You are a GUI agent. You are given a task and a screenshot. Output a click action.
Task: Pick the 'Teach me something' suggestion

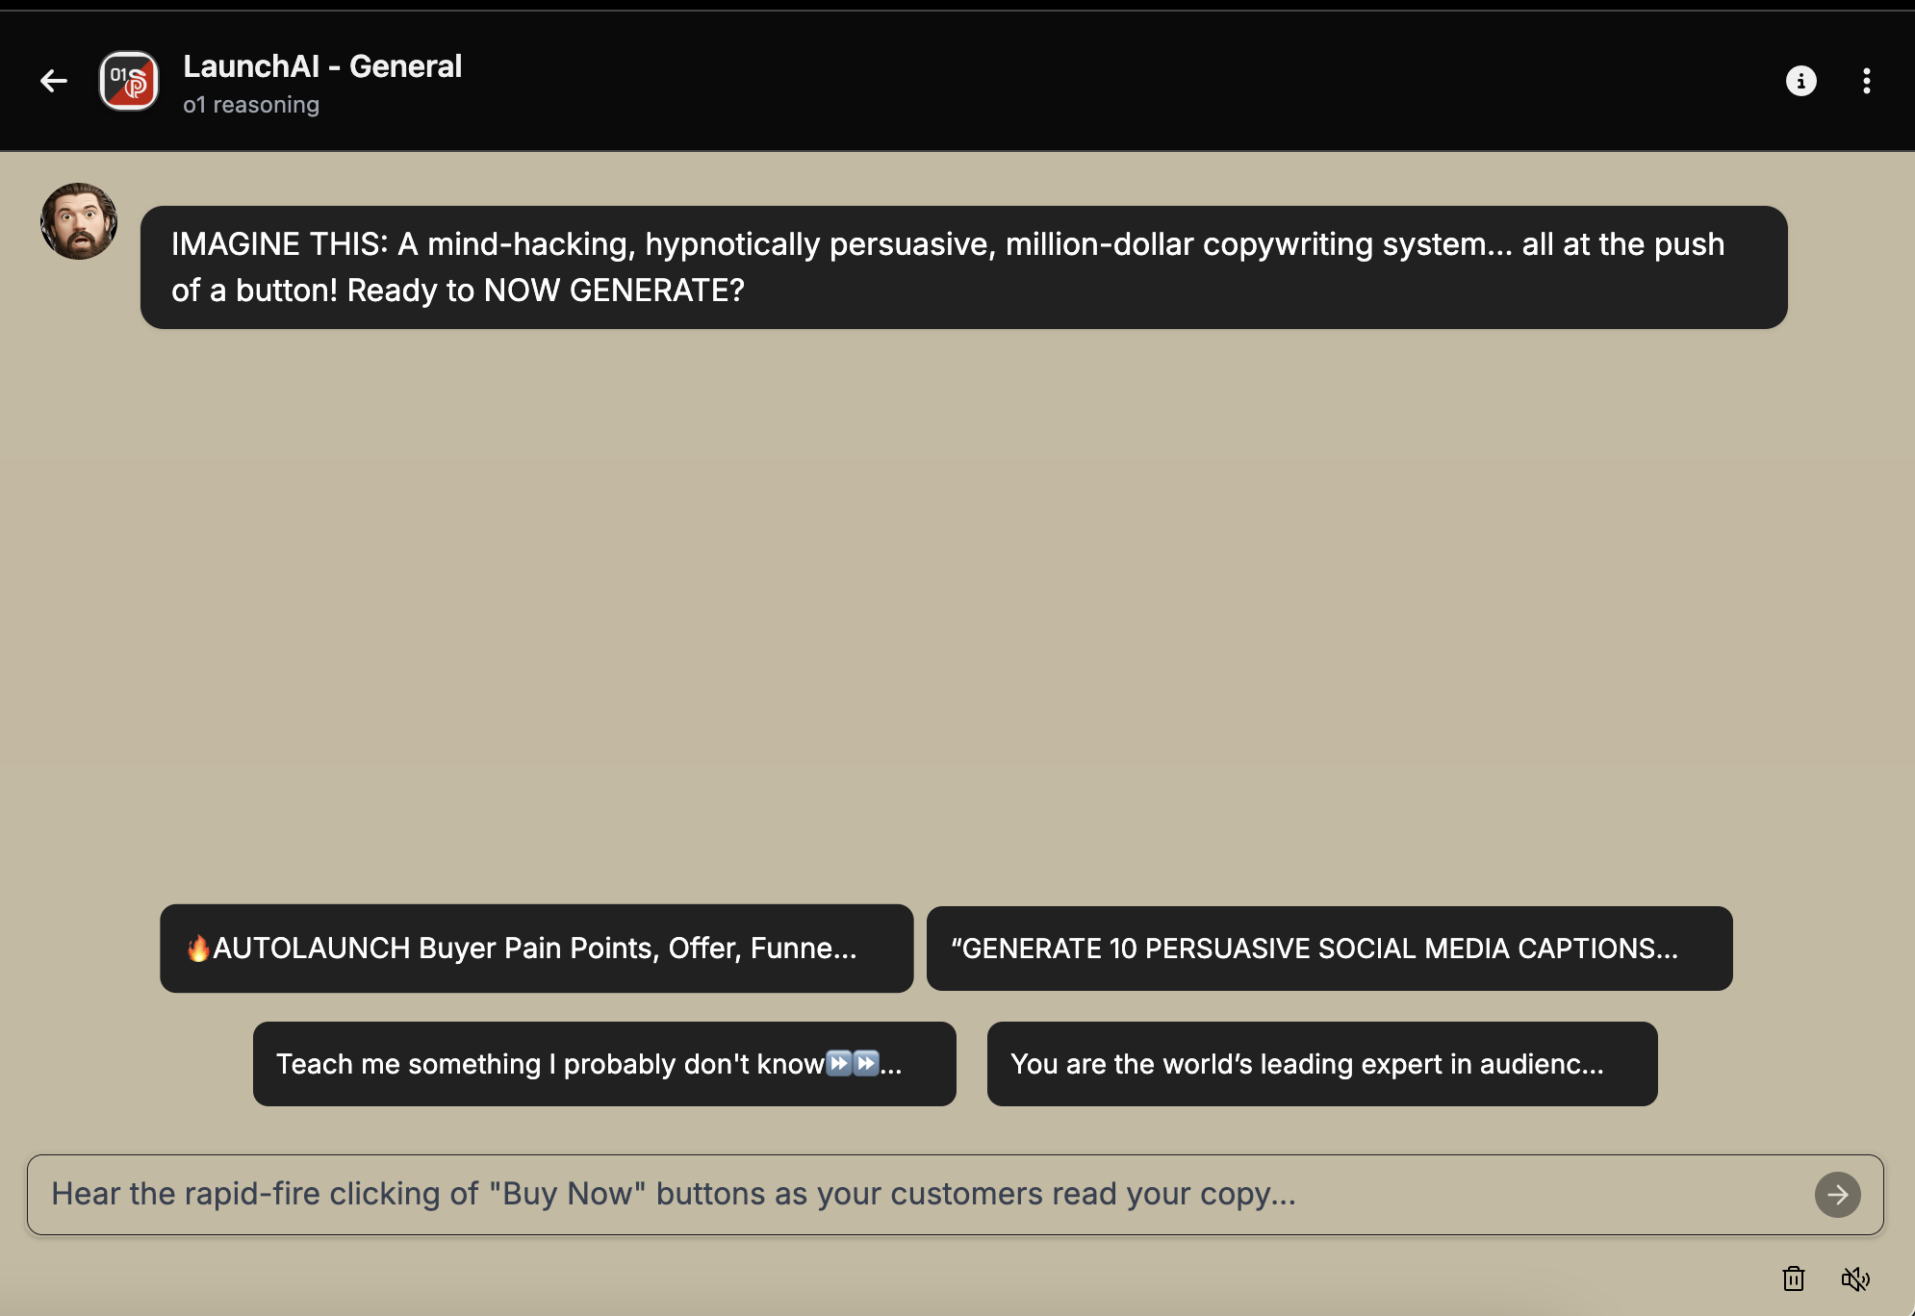(x=603, y=1064)
